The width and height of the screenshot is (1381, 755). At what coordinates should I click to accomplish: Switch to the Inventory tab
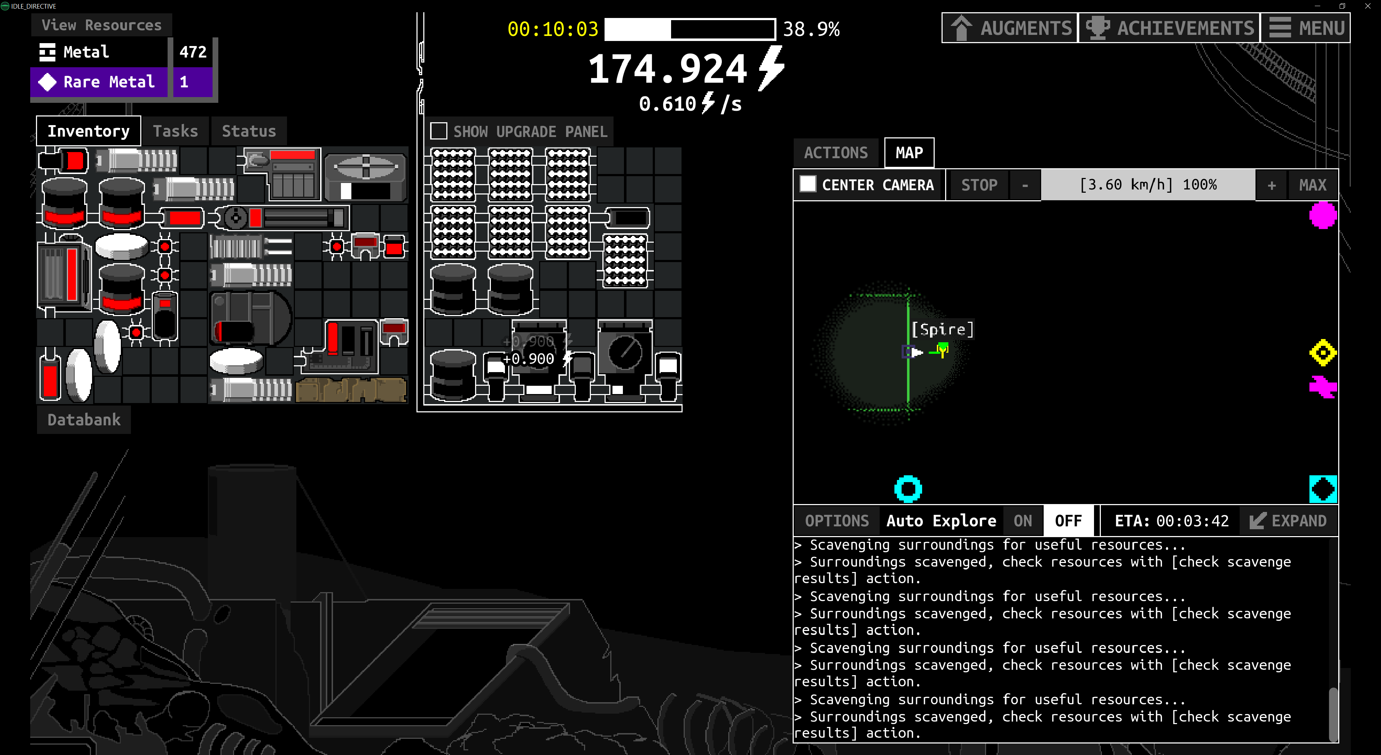click(88, 131)
